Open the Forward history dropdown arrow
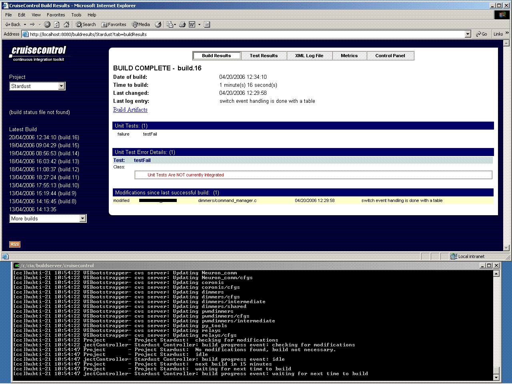Viewport: 512px width, 384px height. [40, 24]
